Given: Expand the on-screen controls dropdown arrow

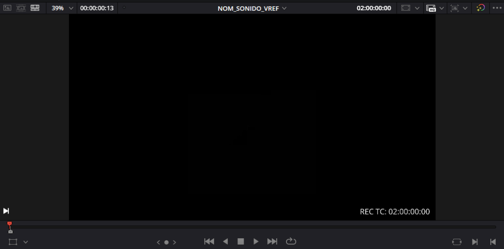Looking at the screenshot, I should coord(26,242).
